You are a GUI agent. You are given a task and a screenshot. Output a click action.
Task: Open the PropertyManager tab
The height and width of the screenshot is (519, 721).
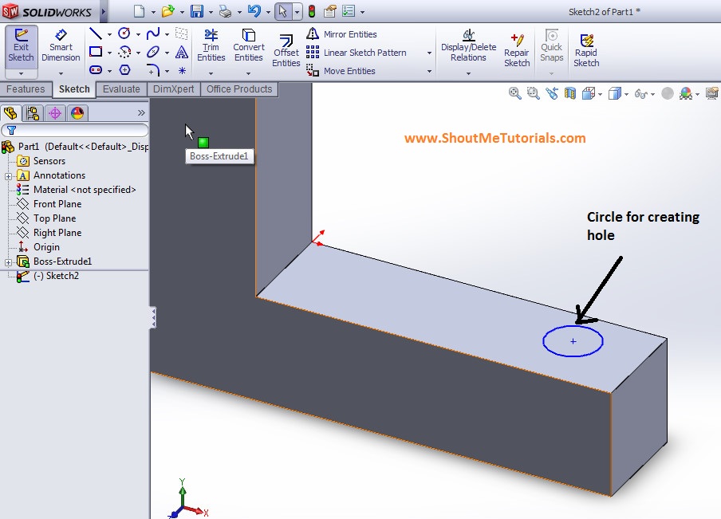[33, 113]
